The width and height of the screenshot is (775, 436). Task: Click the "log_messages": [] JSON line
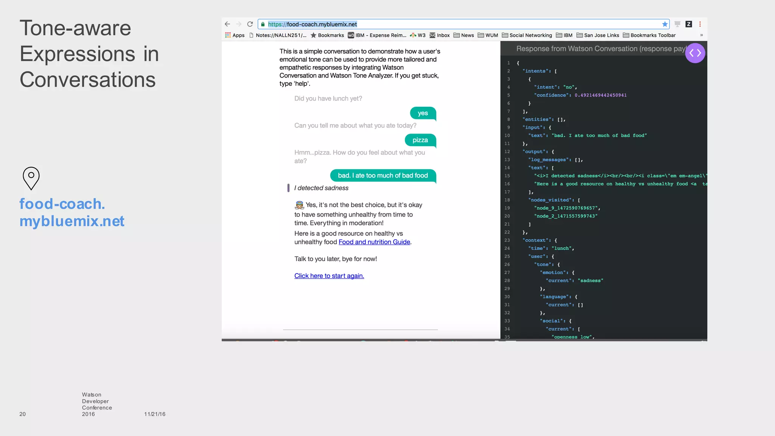click(555, 160)
